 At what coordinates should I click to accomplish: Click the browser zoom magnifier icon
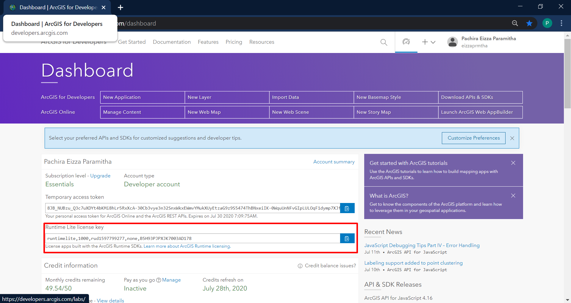[515, 23]
